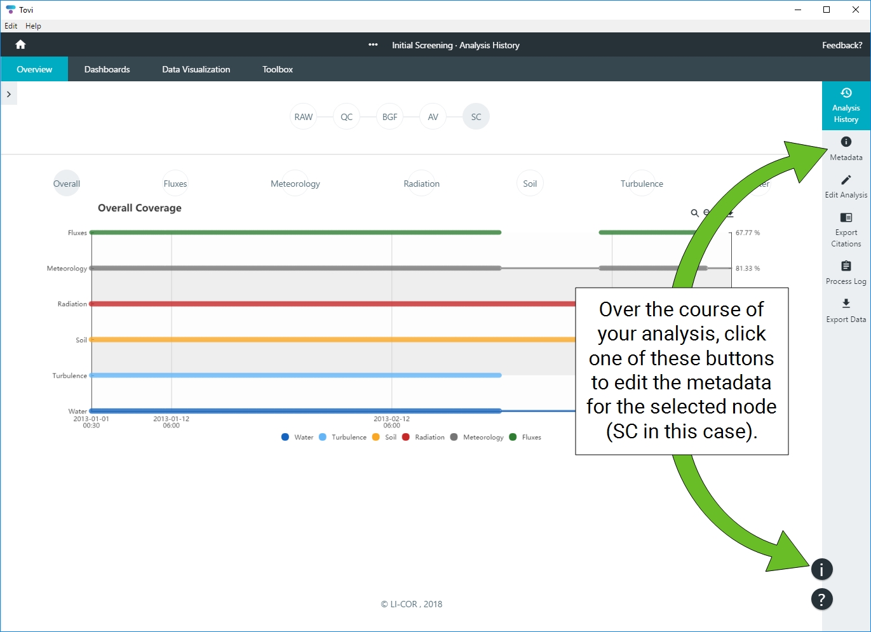Toggle the Fluxes series in the chart legend
The width and height of the screenshot is (871, 632).
click(525, 437)
